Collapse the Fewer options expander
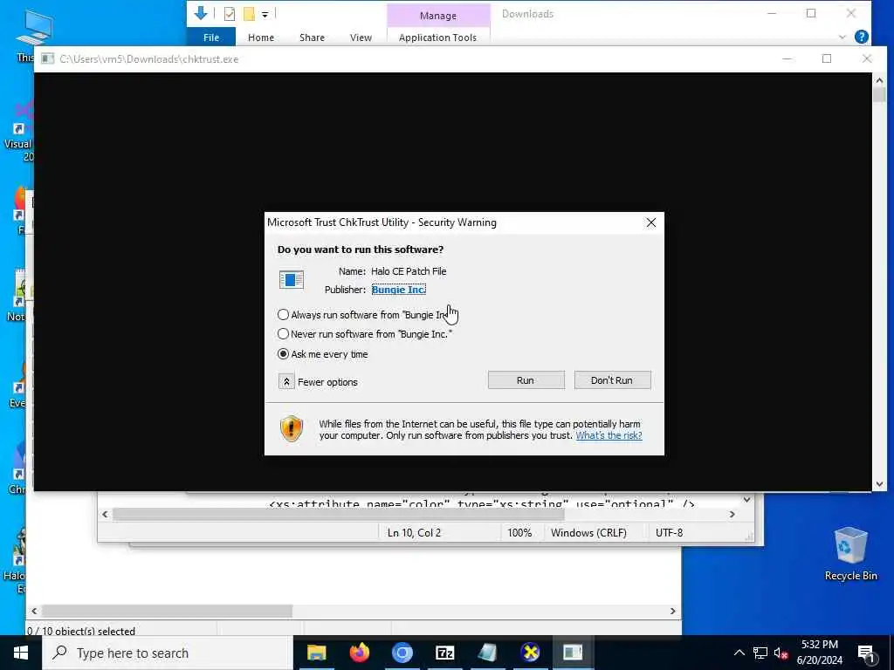The height and width of the screenshot is (670, 894). 286,382
